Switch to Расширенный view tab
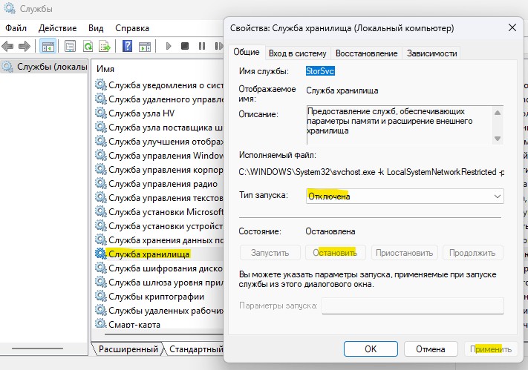528x370 pixels. coord(128,349)
